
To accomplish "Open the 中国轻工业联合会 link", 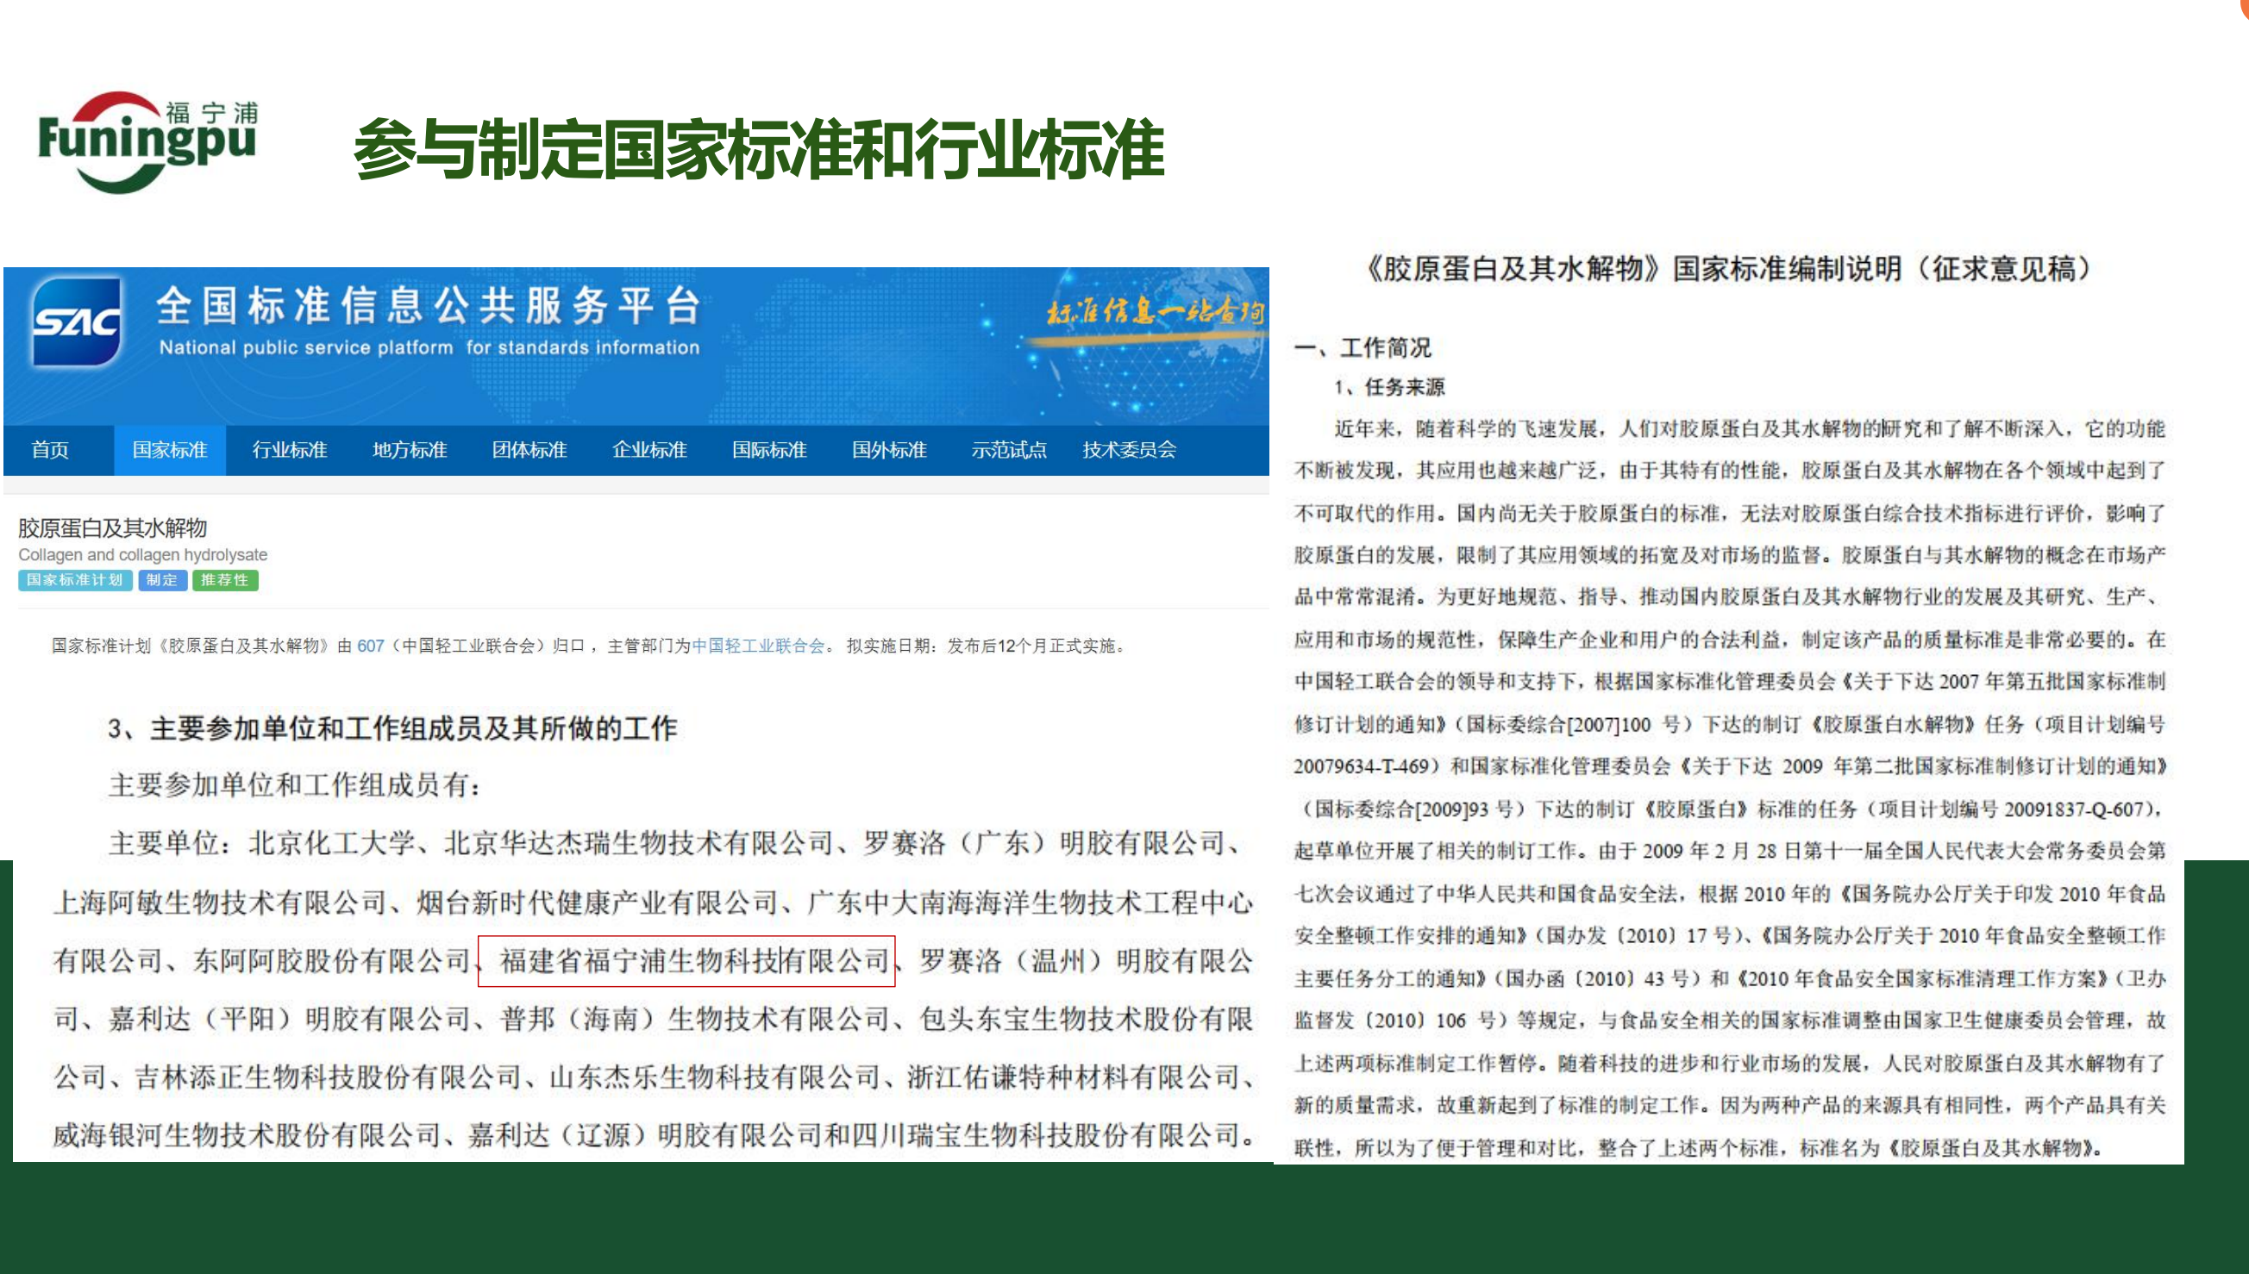I will [758, 644].
